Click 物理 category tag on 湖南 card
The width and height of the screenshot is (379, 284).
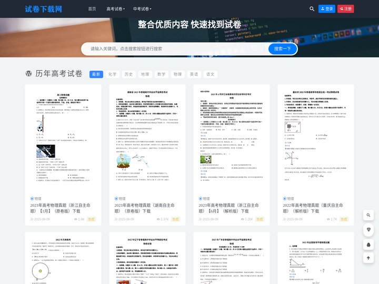click(120, 198)
